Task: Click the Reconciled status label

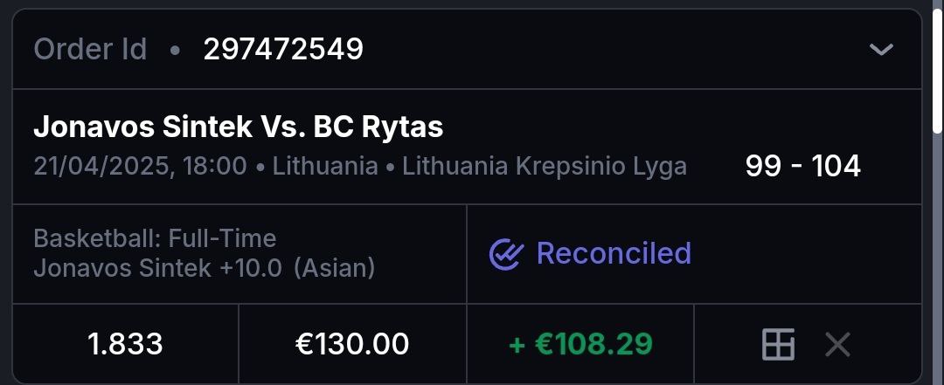Action: pyautogui.click(x=614, y=253)
